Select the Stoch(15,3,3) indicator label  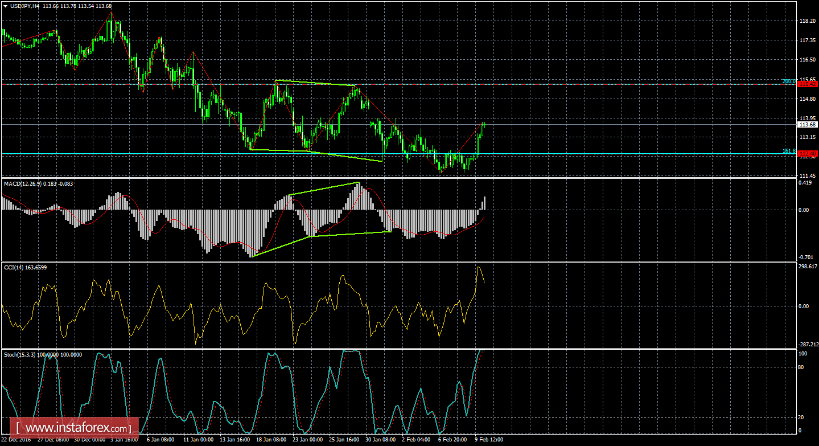point(20,354)
